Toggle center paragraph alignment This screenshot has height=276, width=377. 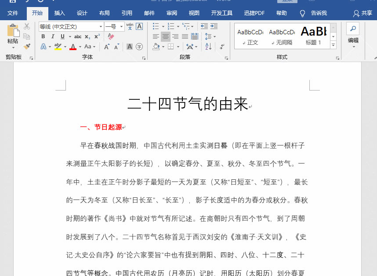tap(166, 36)
